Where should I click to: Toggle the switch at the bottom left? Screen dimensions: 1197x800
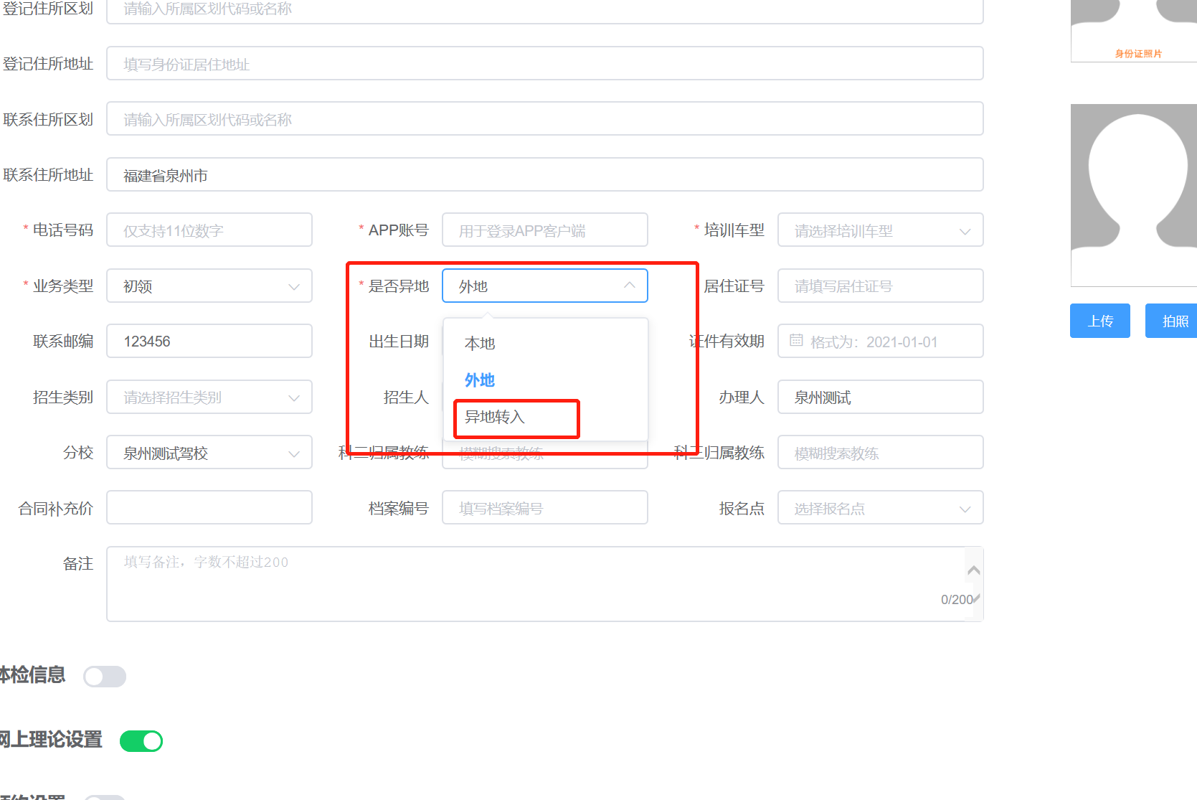tap(105, 796)
